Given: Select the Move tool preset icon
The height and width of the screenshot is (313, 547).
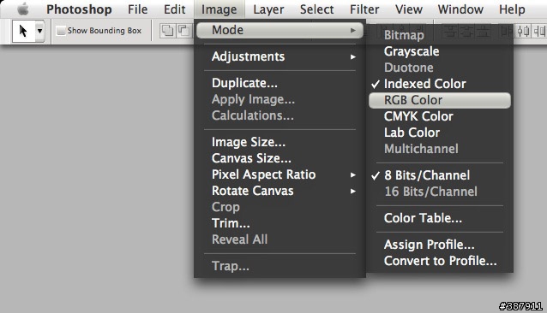Looking at the screenshot, I should pyautogui.click(x=23, y=32).
